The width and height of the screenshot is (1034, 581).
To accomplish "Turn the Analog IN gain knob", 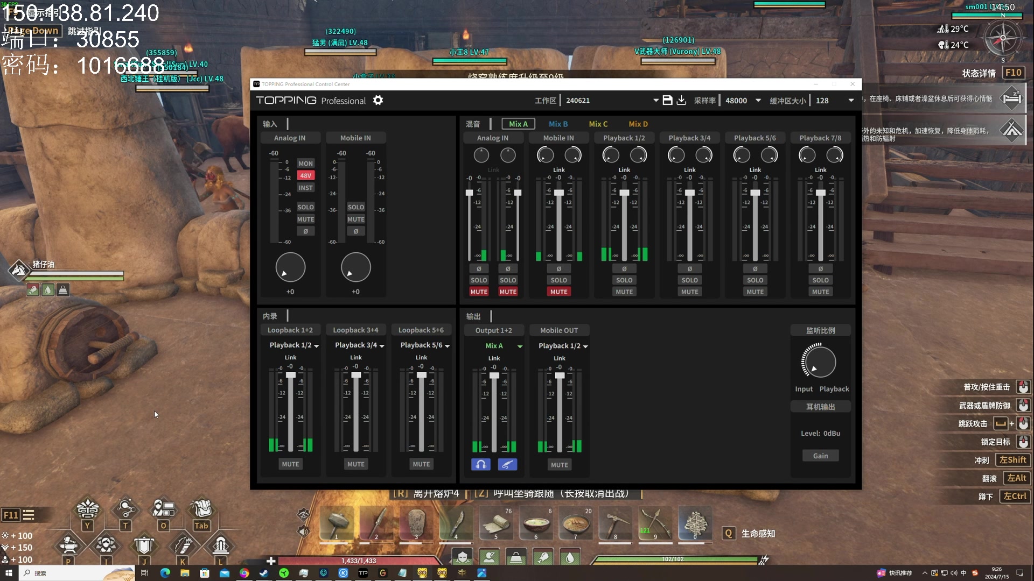I will (x=290, y=267).
